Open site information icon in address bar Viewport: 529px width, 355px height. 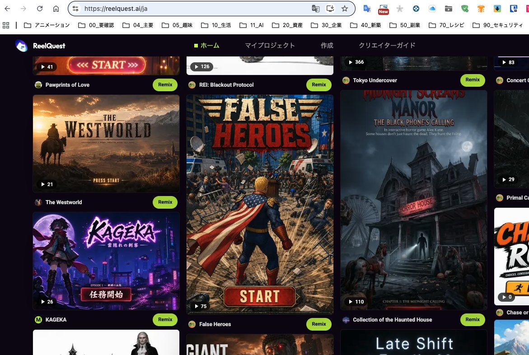(x=75, y=9)
